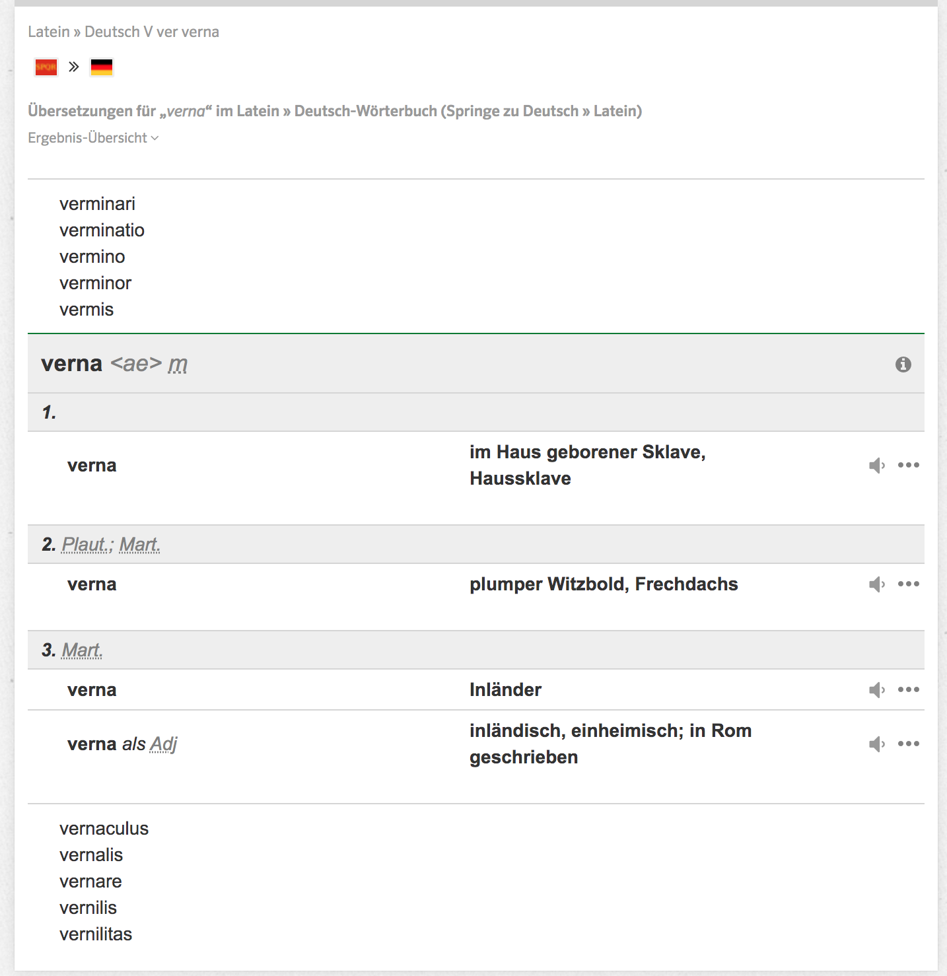Click the Latin SPQR flag icon
Viewport: 947px width, 976px height.
click(46, 67)
